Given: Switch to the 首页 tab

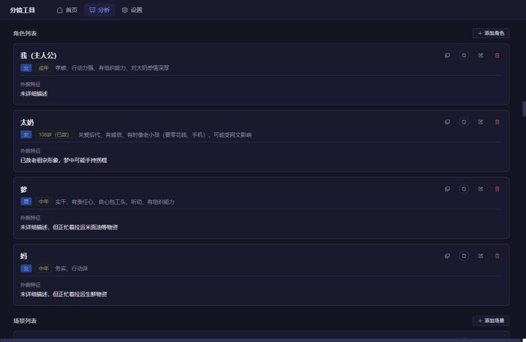Looking at the screenshot, I should click(x=67, y=10).
